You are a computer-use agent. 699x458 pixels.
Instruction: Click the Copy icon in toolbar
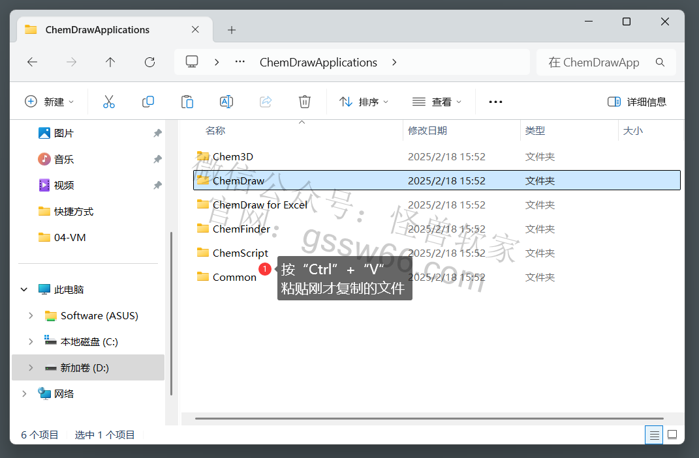(x=148, y=102)
